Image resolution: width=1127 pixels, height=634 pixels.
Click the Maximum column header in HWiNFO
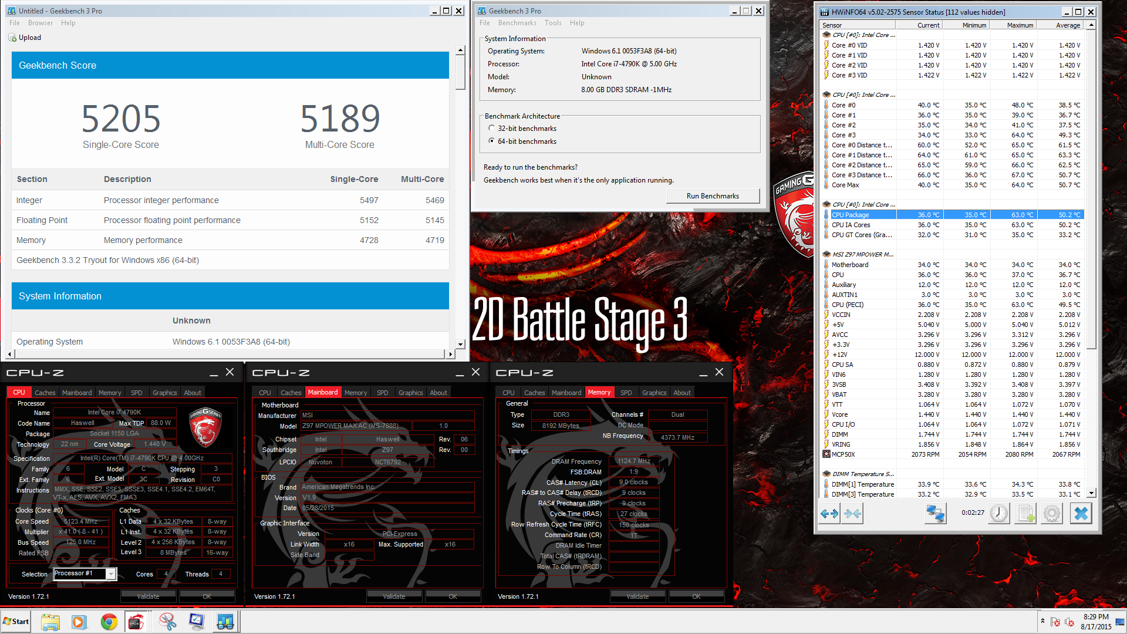pos(1013,25)
